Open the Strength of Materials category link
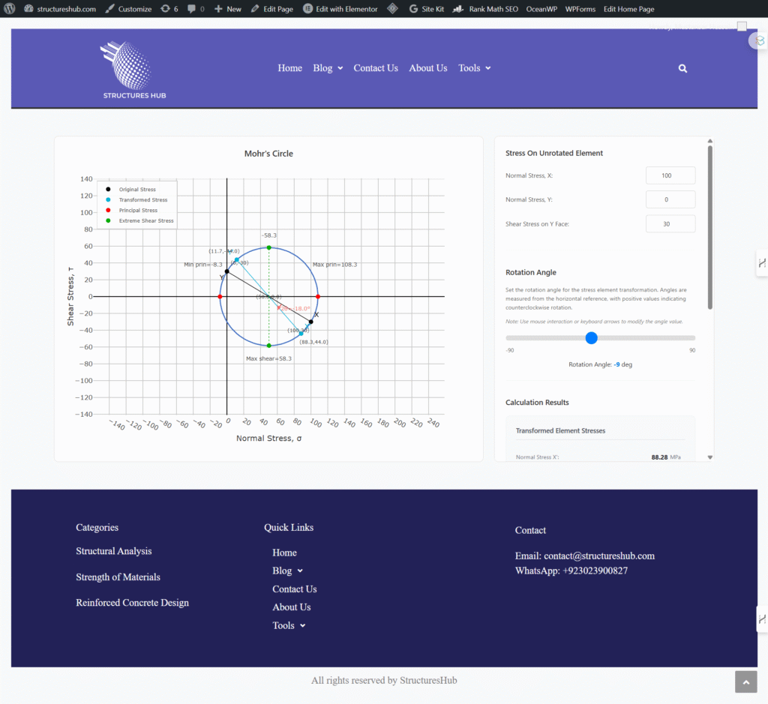768x704 pixels. 118,577
